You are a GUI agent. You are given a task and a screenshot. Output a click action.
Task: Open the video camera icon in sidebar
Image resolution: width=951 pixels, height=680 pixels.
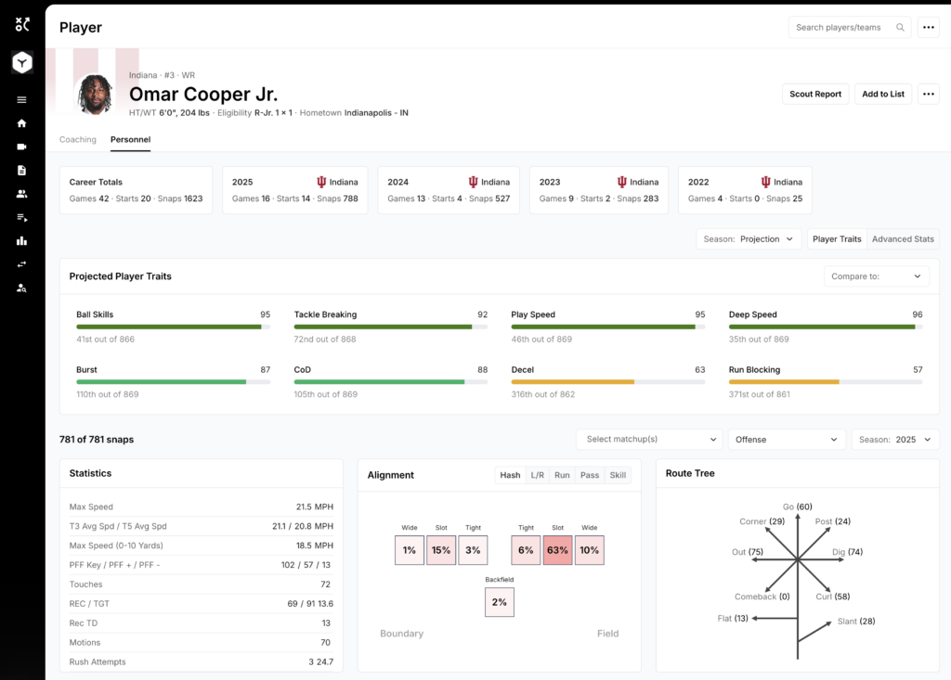pos(22,147)
